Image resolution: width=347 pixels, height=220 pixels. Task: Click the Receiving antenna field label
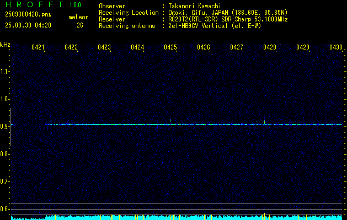click(127, 26)
